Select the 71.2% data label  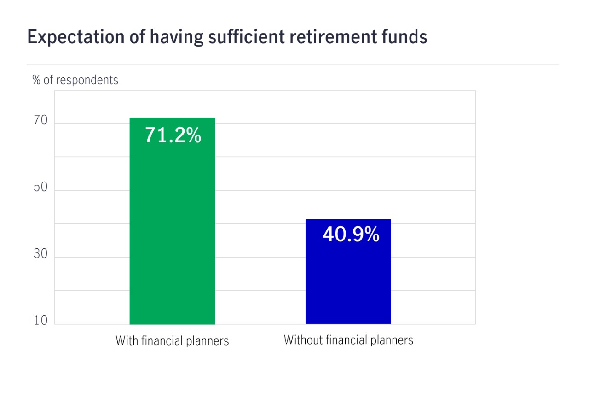click(173, 135)
